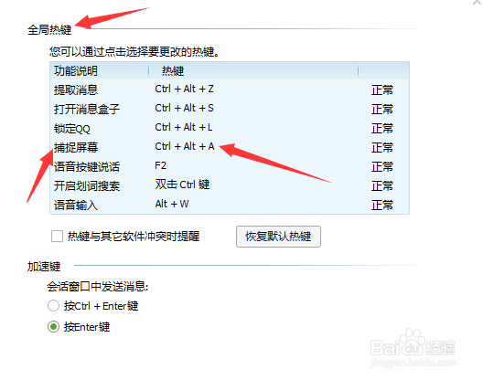Select 按Ctrl + Enter键 radio option
The width and height of the screenshot is (483, 380).
(53, 306)
